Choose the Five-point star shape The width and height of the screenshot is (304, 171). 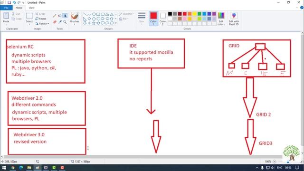[x=94, y=23]
